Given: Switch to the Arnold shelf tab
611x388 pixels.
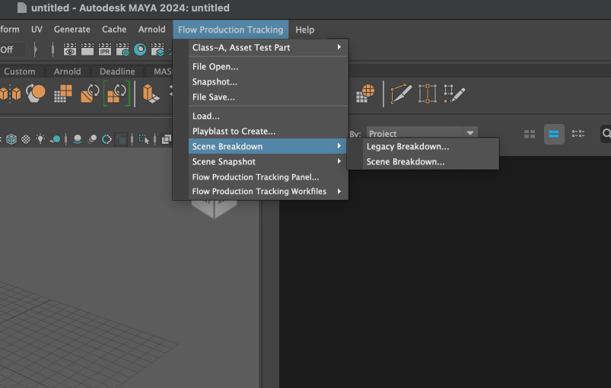Looking at the screenshot, I should click(68, 72).
